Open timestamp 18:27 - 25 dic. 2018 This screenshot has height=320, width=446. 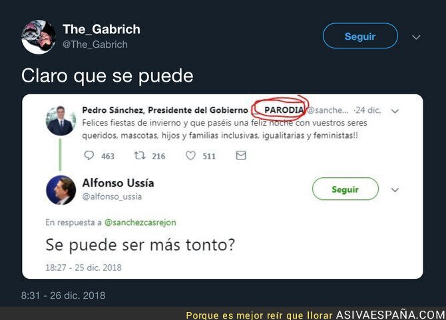[83, 268]
